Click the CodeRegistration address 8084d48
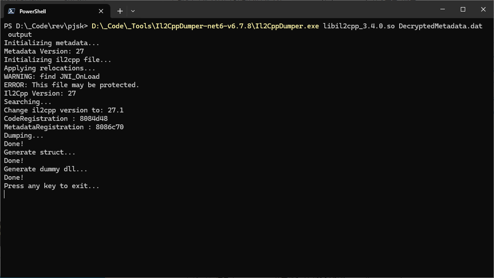 (94, 119)
